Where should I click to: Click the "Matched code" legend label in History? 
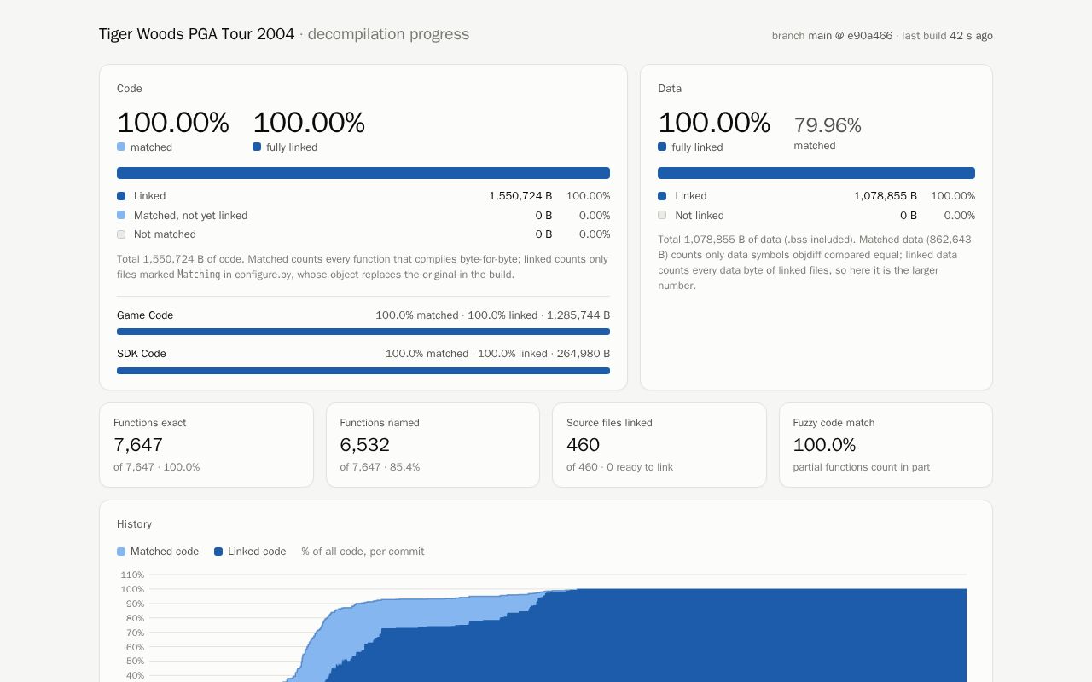165,552
